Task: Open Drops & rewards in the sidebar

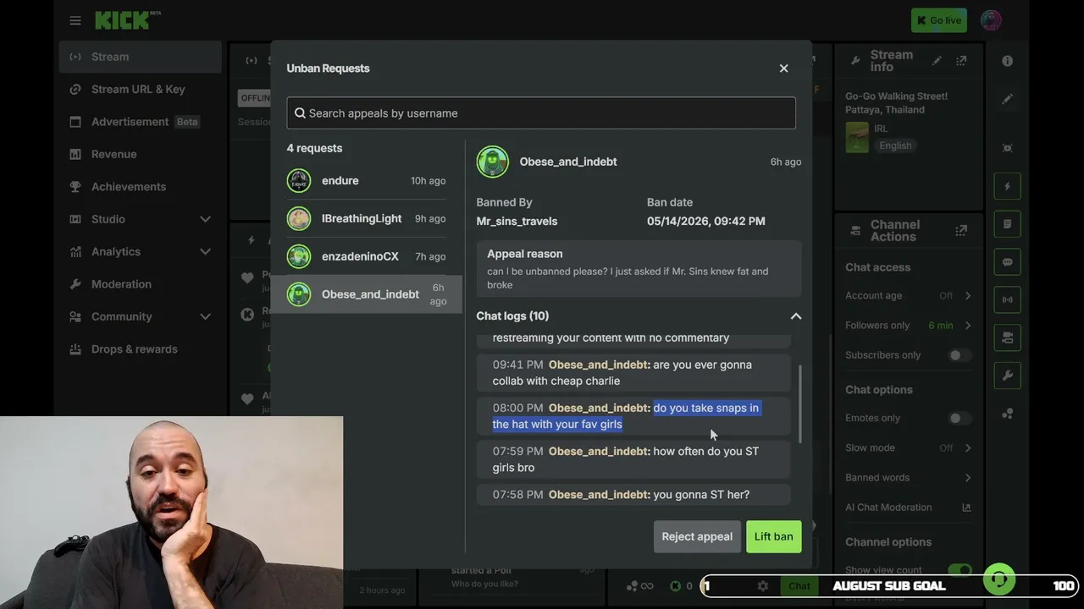Action: pyautogui.click(x=141, y=348)
